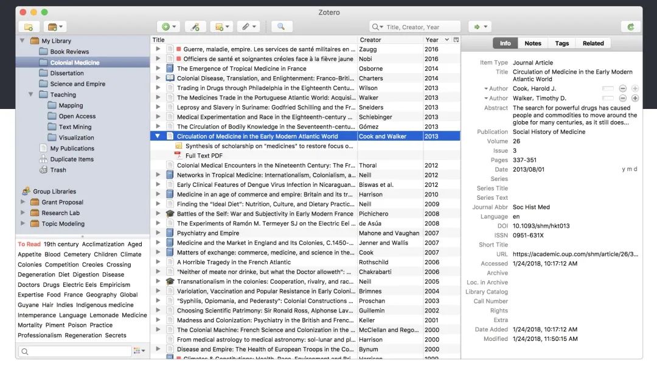
Task: Click the Abstract text field
Action: point(575,115)
